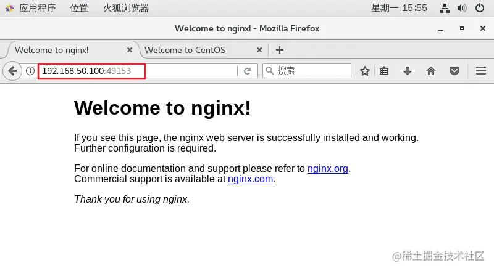Click text Further configuration is required.
Screen dimensions: 494x271
click(x=145, y=148)
